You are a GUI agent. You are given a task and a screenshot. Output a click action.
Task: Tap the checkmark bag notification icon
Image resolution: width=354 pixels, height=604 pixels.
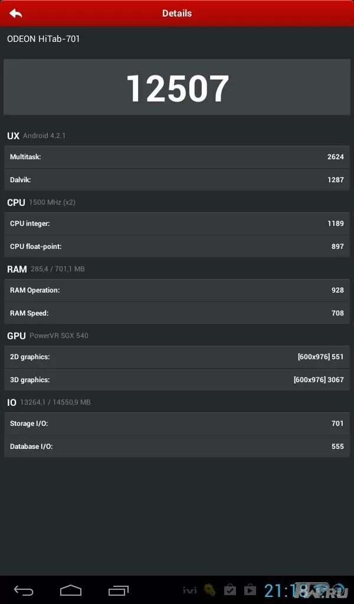tap(230, 590)
